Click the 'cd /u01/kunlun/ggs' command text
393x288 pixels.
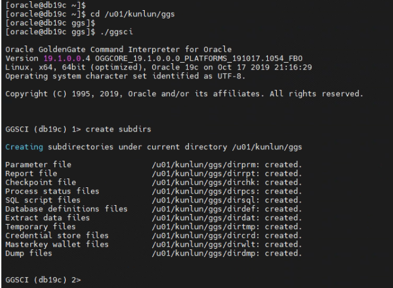132,14
